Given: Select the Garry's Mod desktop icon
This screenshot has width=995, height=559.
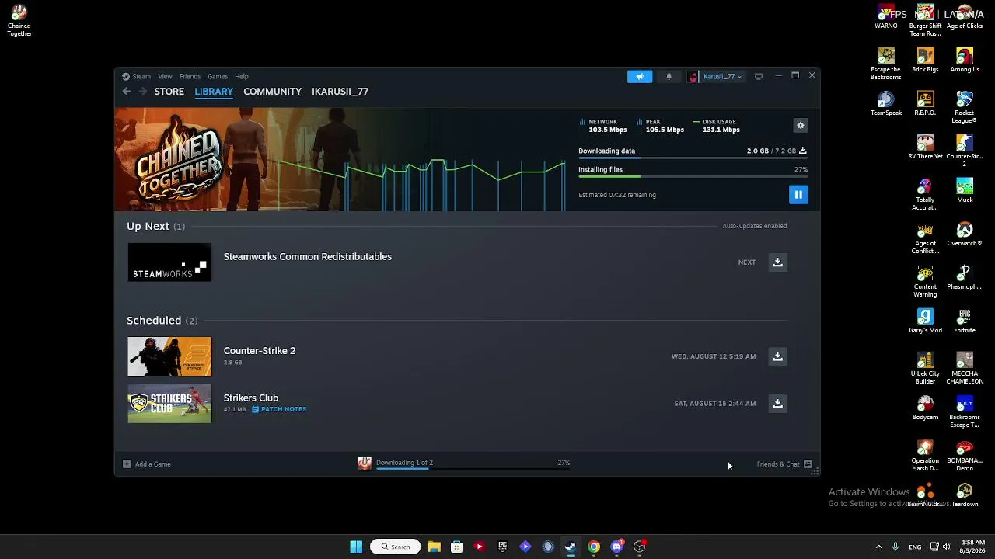Looking at the screenshot, I should pyautogui.click(x=925, y=321).
